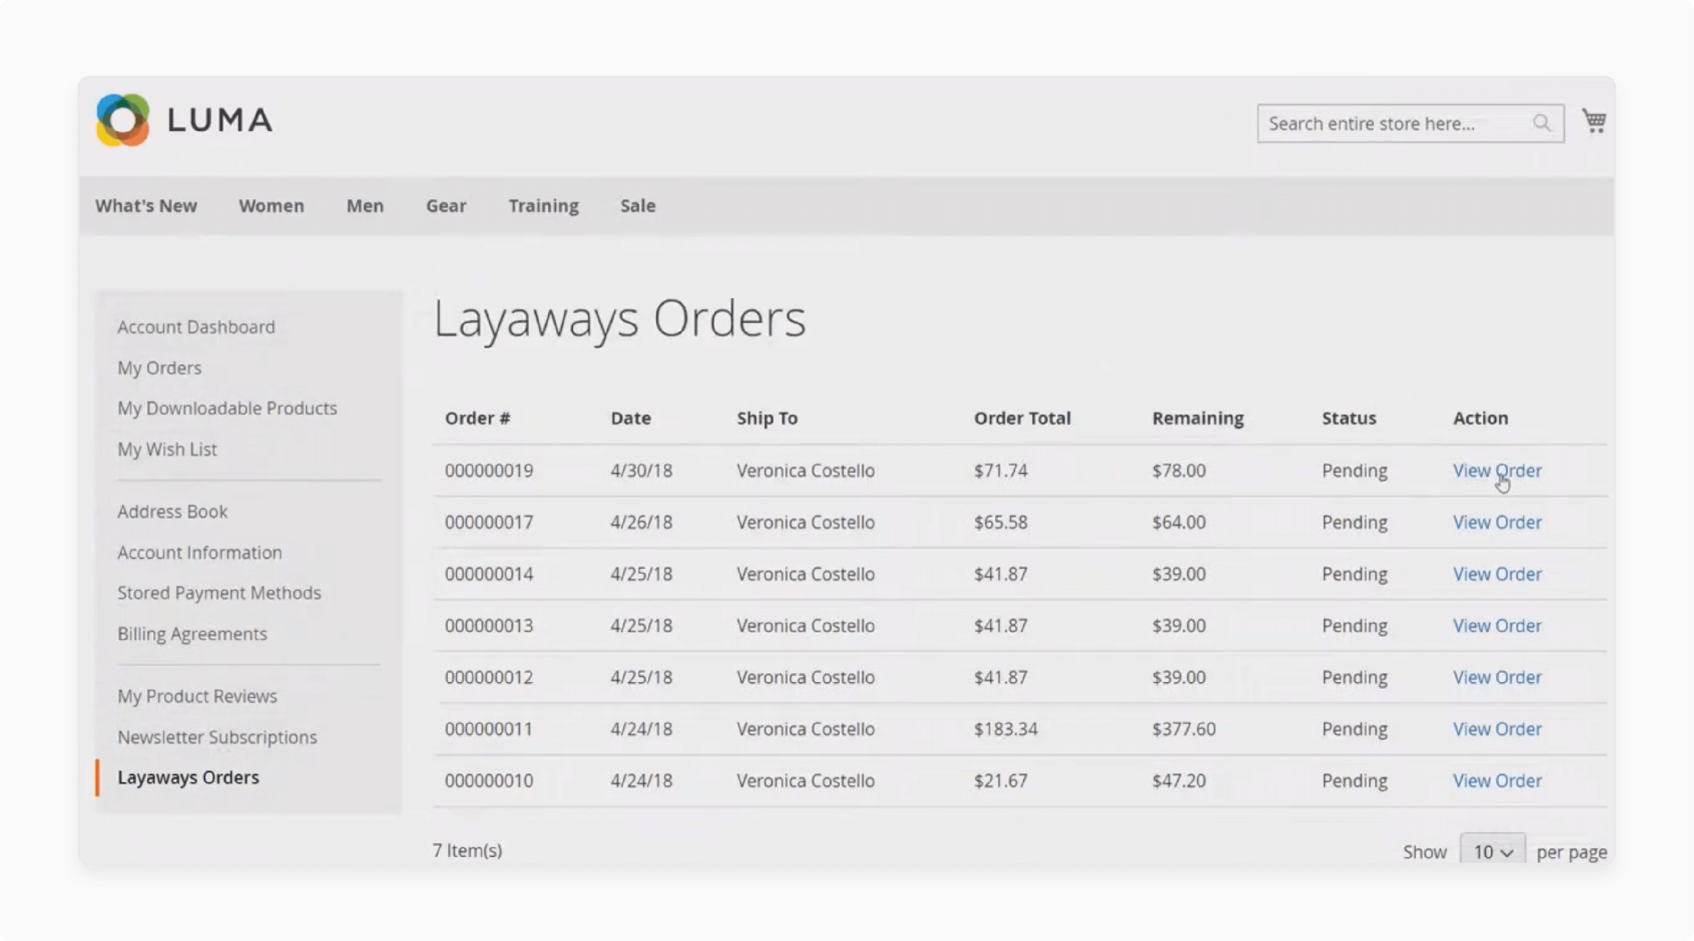The height and width of the screenshot is (941, 1694).
Task: Click order number 000000010
Action: [x=489, y=781]
